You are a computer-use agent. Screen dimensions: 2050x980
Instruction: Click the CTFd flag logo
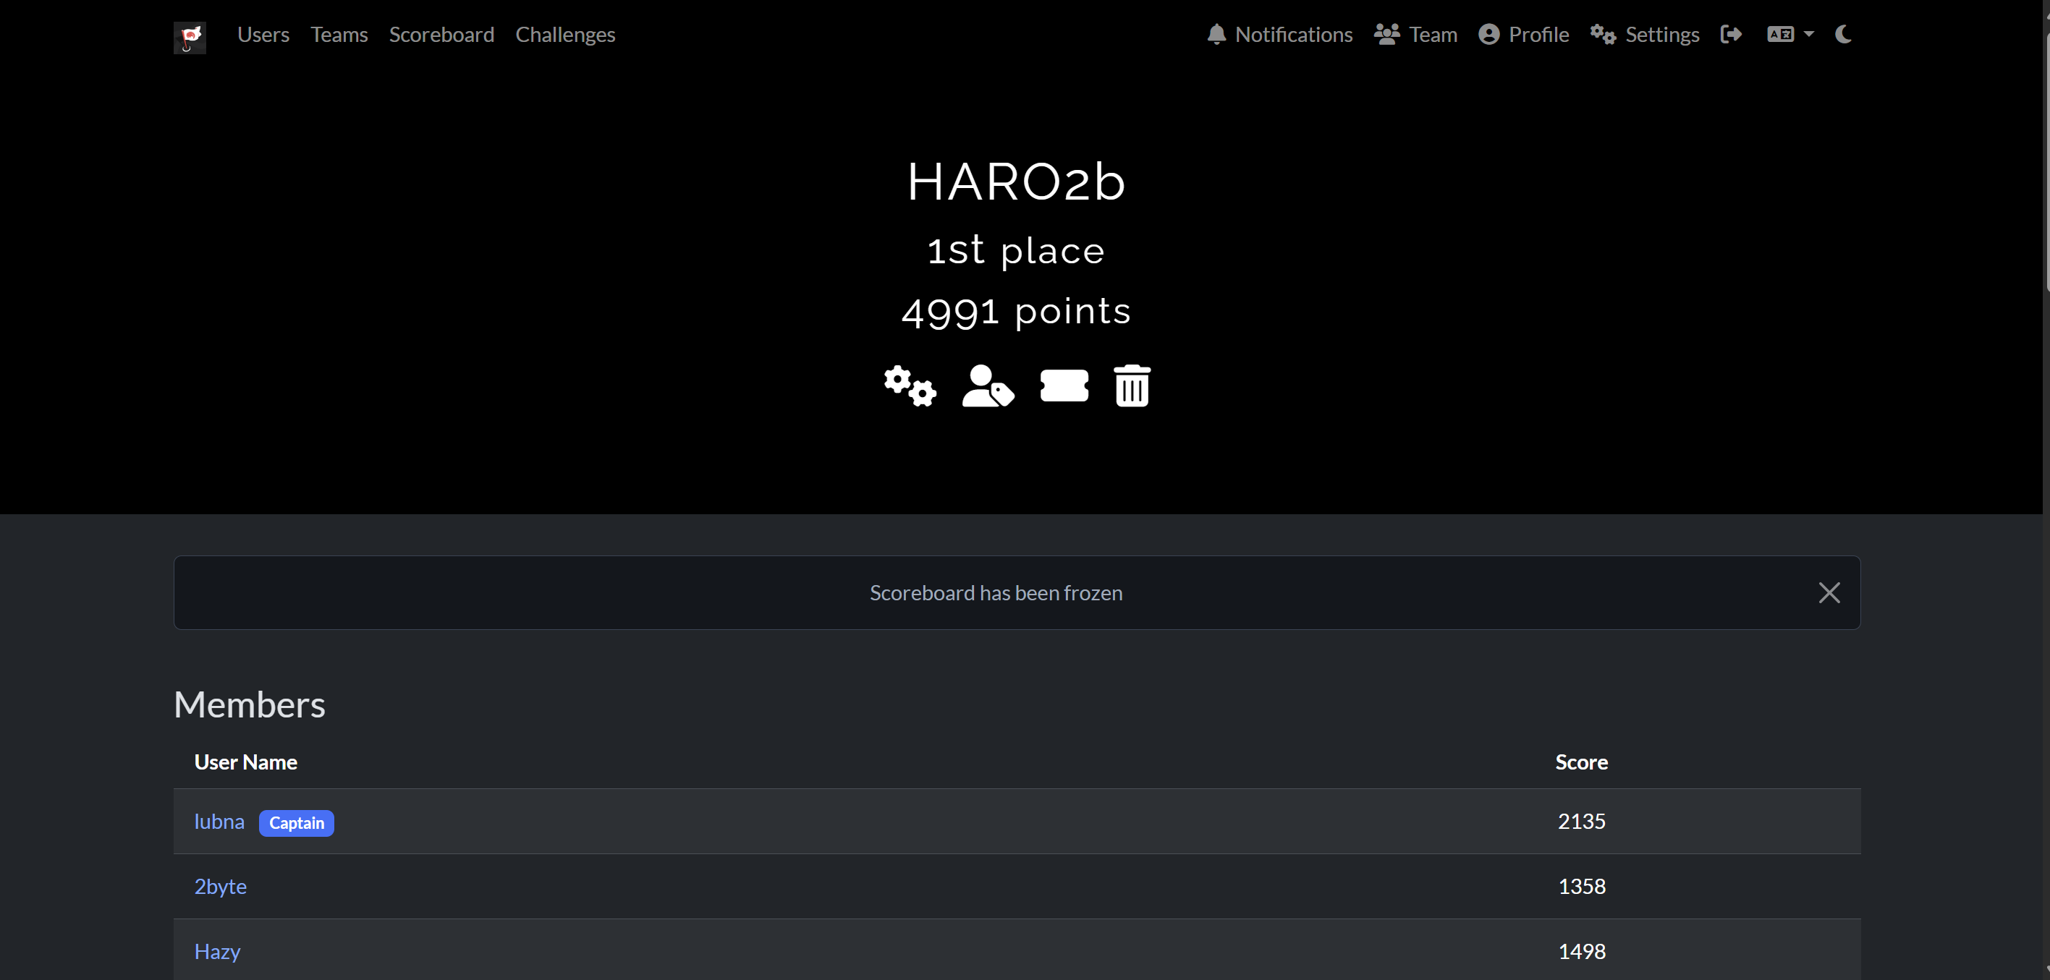point(190,37)
